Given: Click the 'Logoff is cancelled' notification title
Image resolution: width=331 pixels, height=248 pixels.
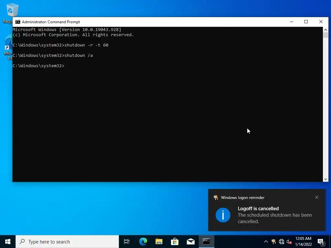Looking at the screenshot, I should coord(258,209).
